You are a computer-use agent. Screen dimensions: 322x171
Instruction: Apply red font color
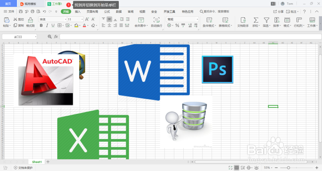(84, 26)
